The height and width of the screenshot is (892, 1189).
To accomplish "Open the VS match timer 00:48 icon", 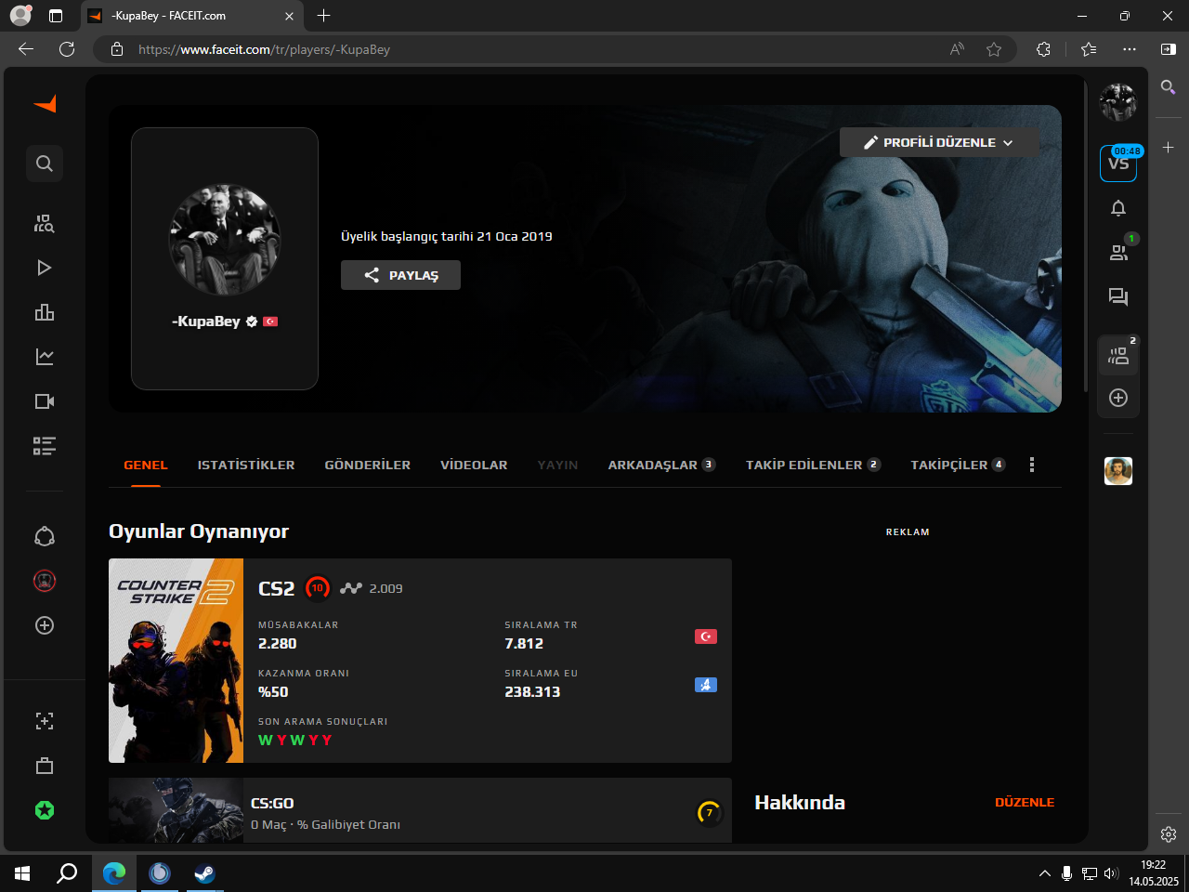I will [1118, 164].
